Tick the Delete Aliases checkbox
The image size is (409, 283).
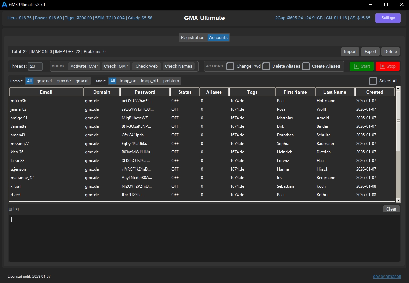266,66
